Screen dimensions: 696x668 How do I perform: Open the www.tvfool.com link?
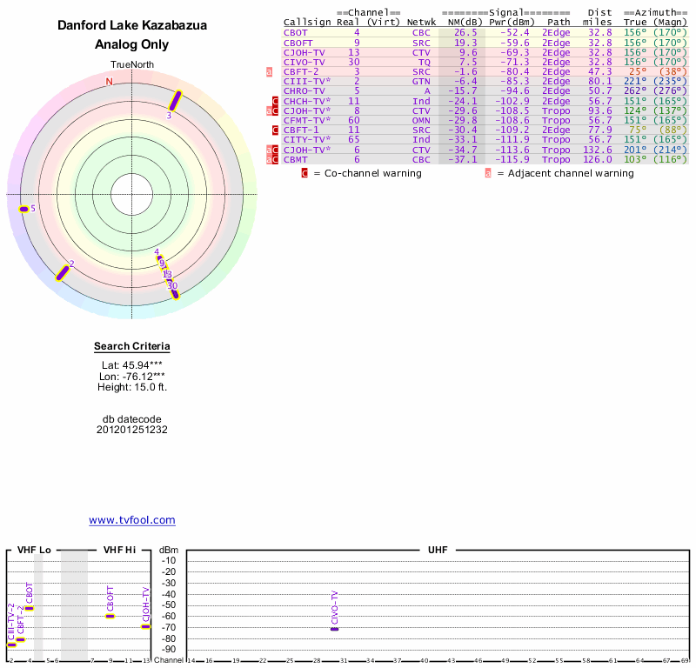coord(132,520)
